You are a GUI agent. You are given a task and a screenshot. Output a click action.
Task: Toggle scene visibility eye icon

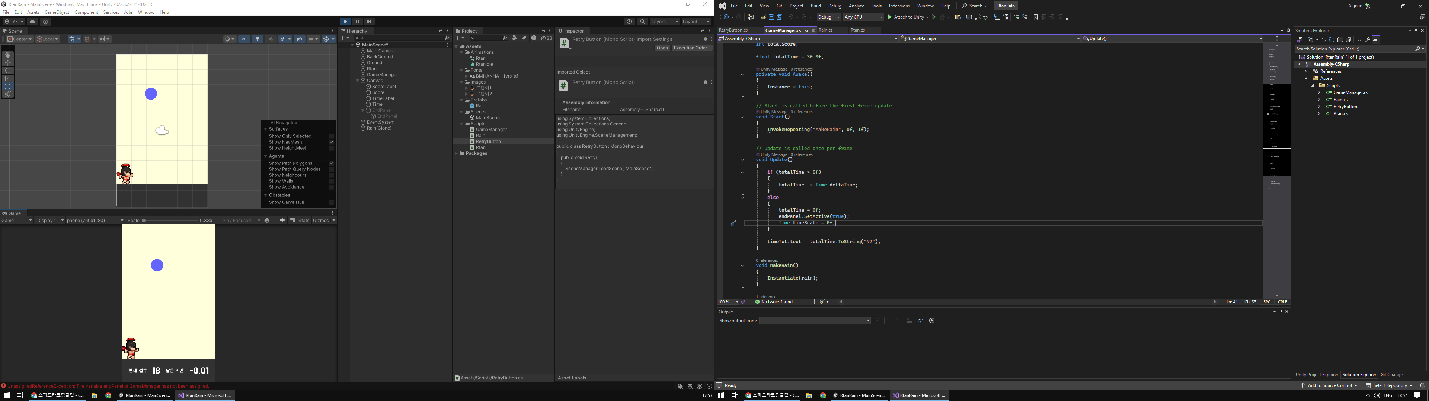pyautogui.click(x=300, y=39)
